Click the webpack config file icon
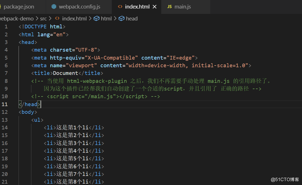Image resolution: width=302 pixels, height=185 pixels. (54, 7)
